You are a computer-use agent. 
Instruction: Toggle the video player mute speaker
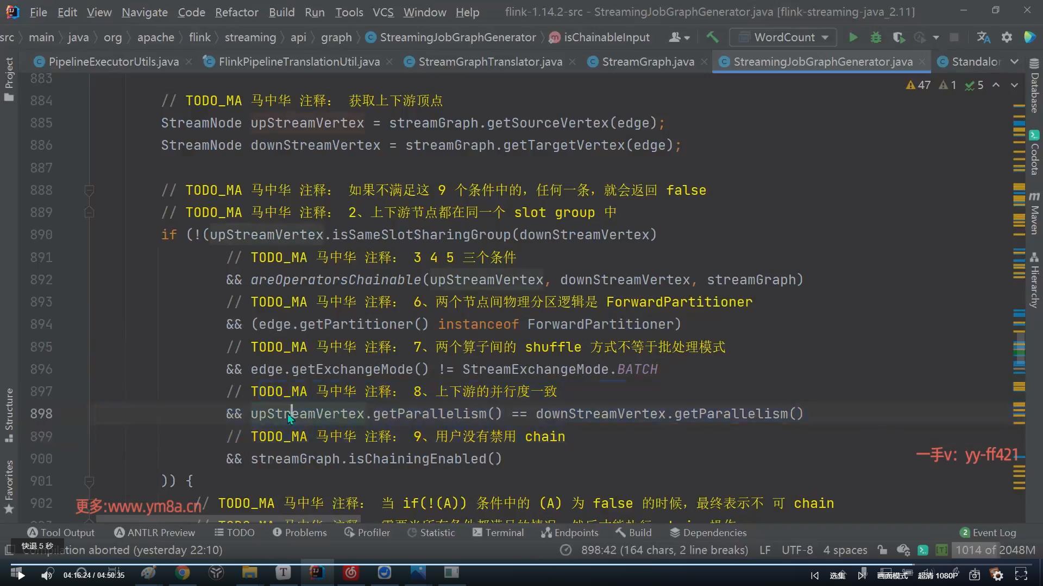47,575
